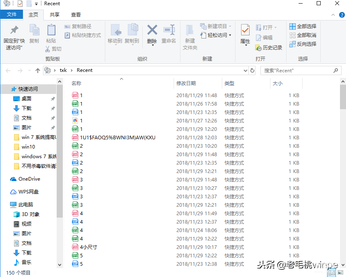This screenshot has height=277, width=346.
Task: Click the Properties checkmark icon
Action: (x=245, y=30)
